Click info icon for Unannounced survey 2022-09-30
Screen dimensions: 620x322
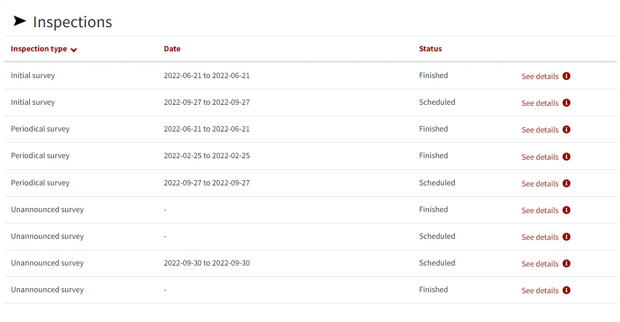pos(567,263)
